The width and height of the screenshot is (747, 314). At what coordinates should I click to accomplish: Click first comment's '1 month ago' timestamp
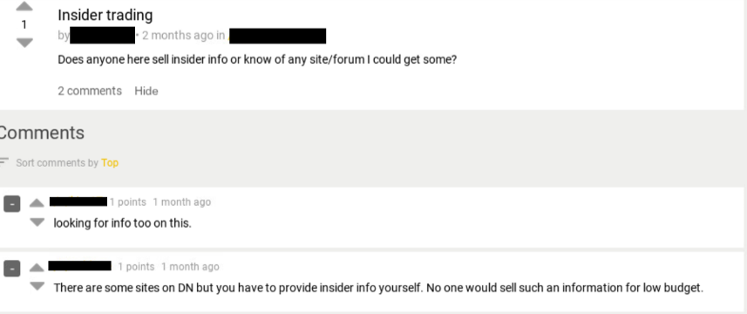(181, 202)
